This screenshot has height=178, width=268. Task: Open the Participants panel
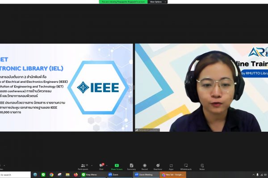tap(83, 167)
